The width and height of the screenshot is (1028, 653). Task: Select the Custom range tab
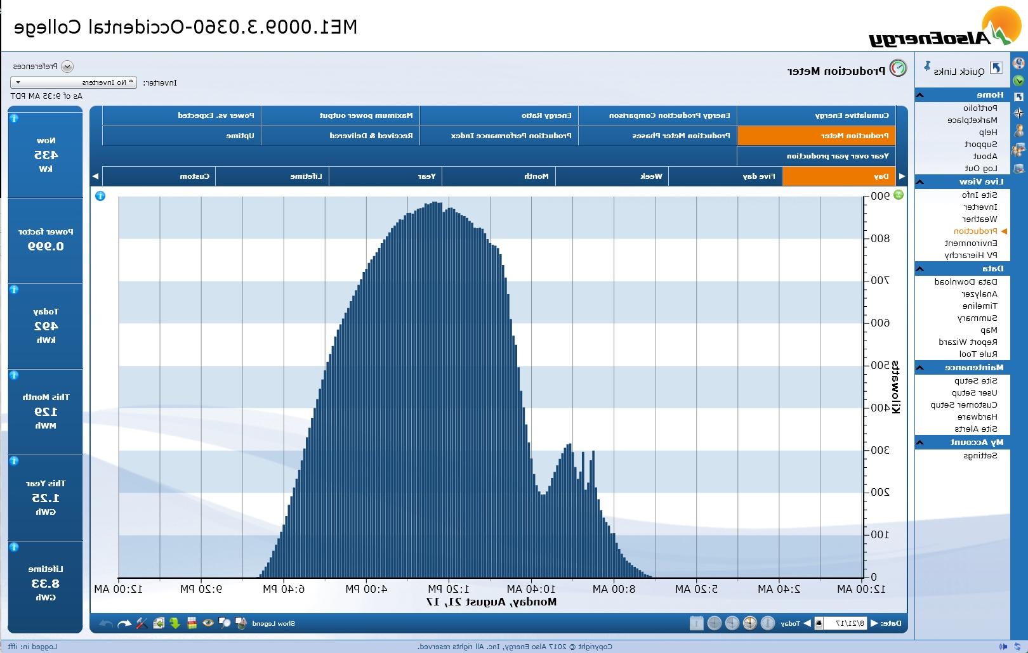click(x=159, y=176)
